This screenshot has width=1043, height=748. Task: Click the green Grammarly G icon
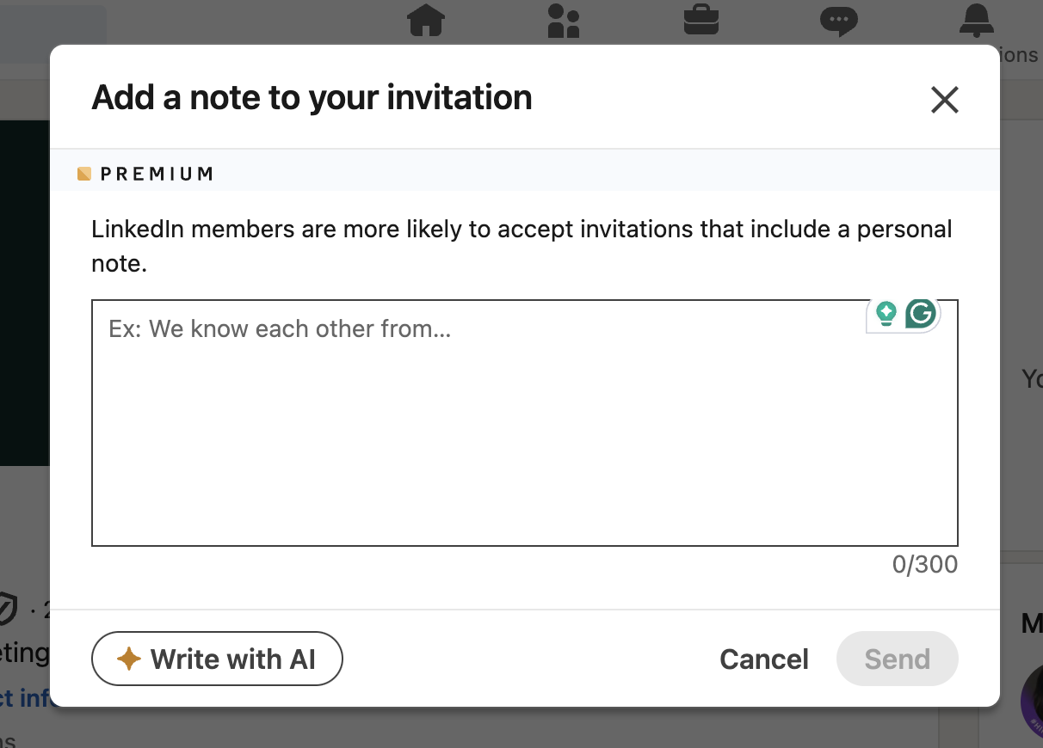click(921, 315)
